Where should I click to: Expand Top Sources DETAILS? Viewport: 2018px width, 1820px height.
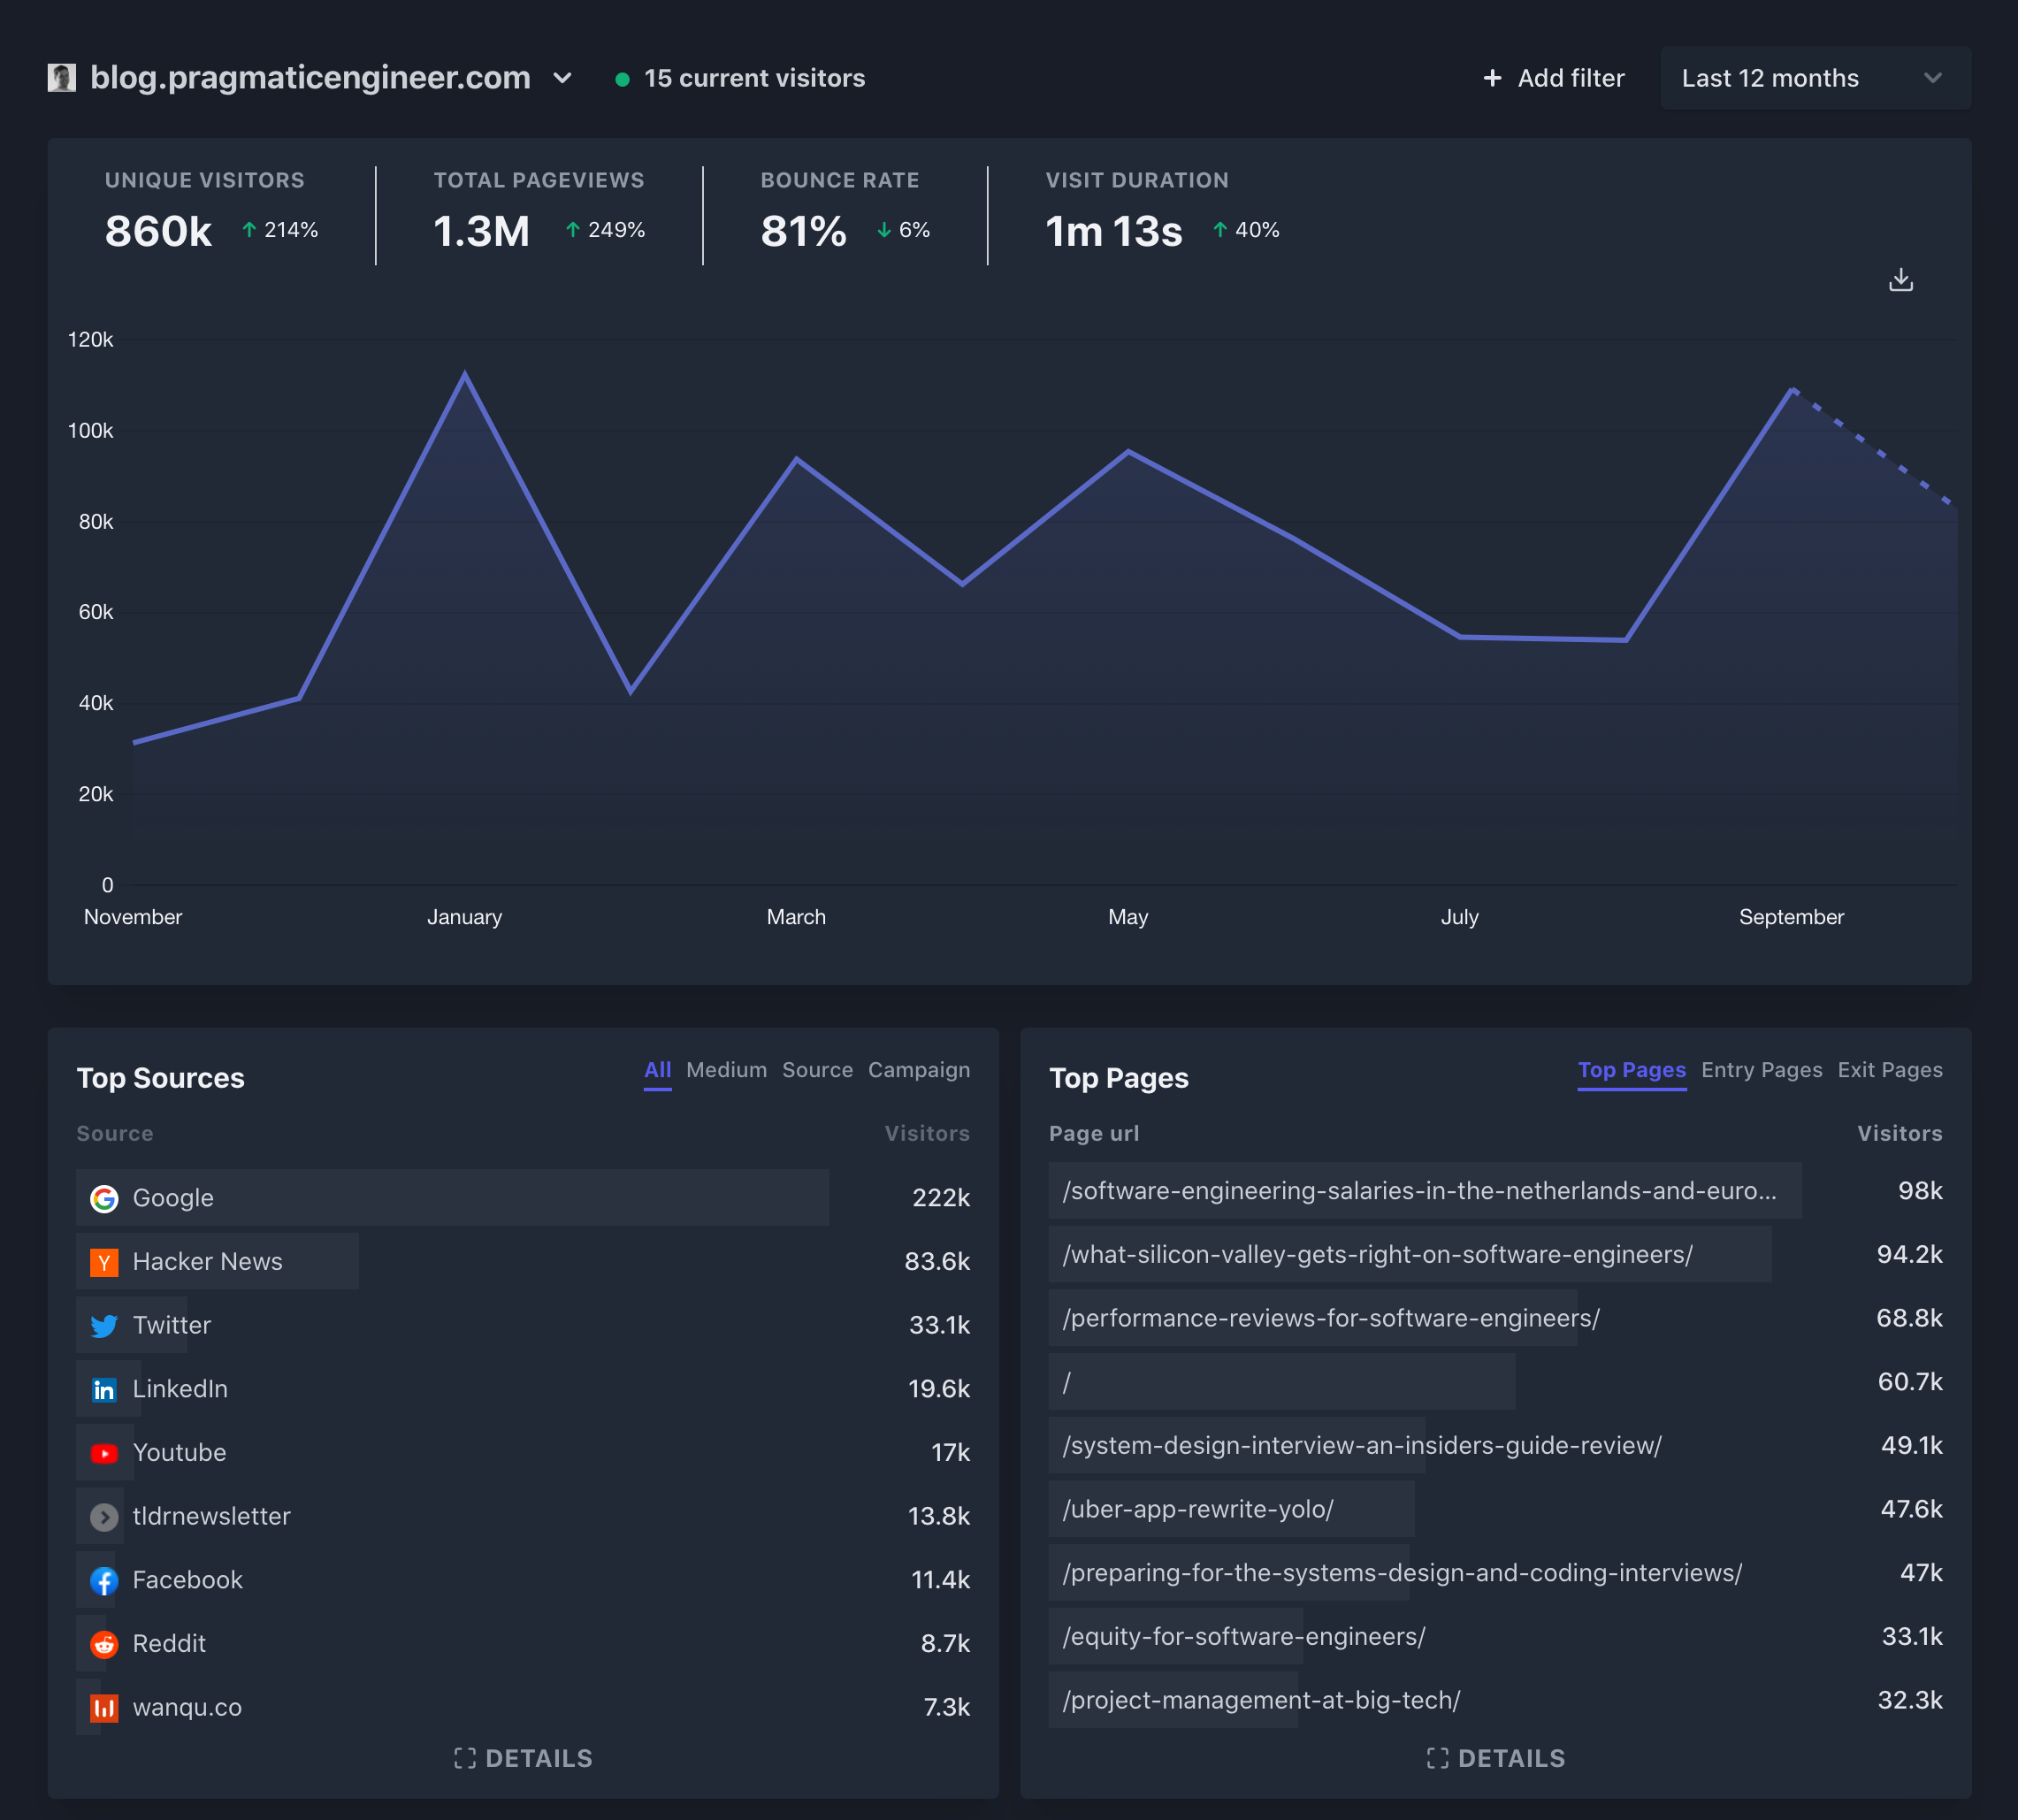[523, 1758]
